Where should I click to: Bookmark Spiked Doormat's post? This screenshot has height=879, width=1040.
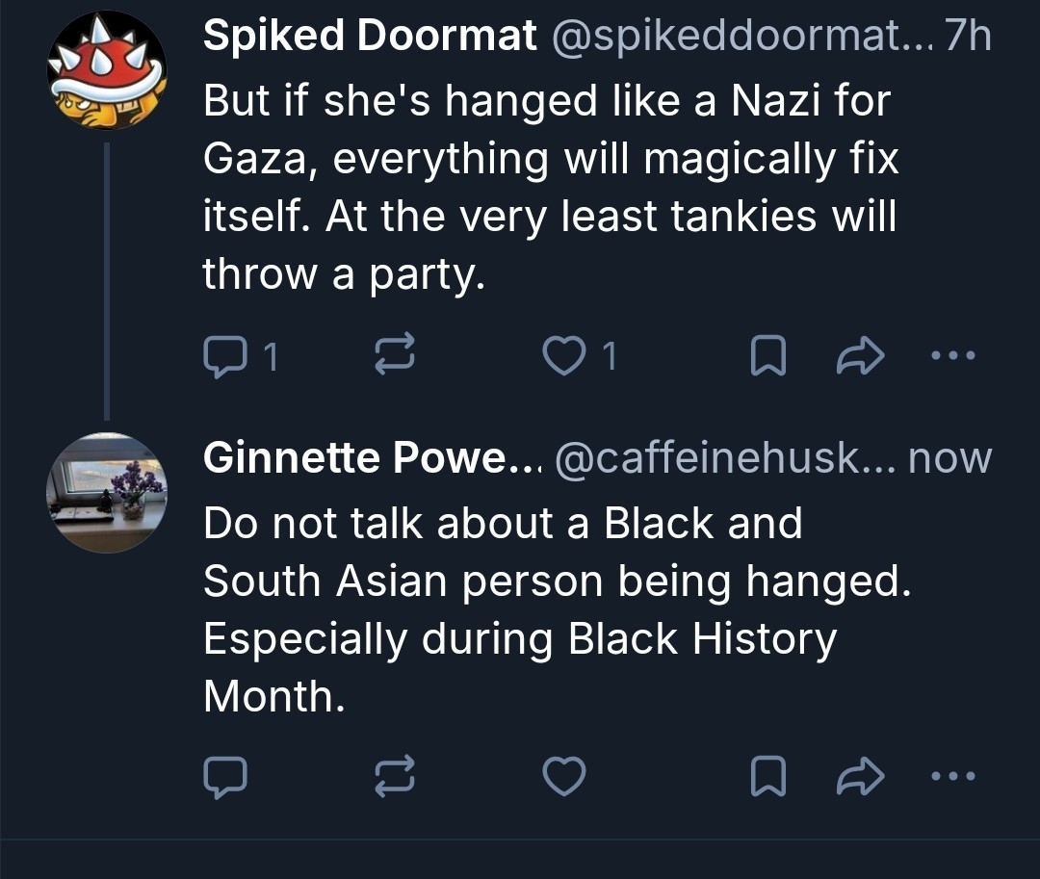coord(767,356)
